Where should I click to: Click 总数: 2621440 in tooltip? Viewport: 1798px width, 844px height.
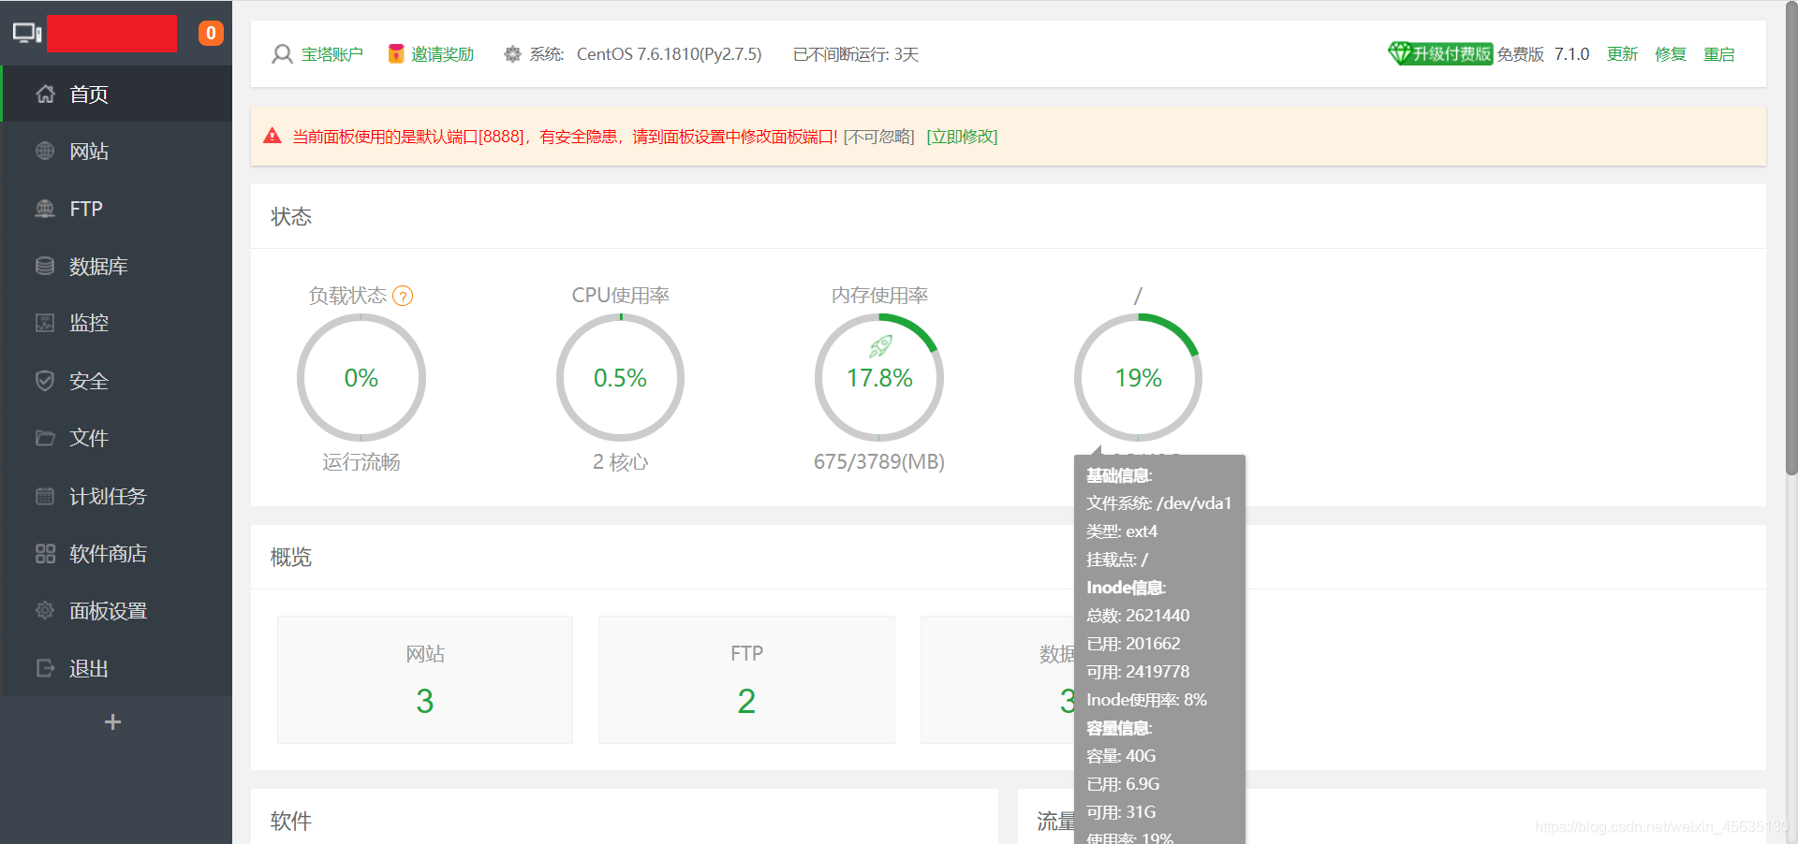1138,616
